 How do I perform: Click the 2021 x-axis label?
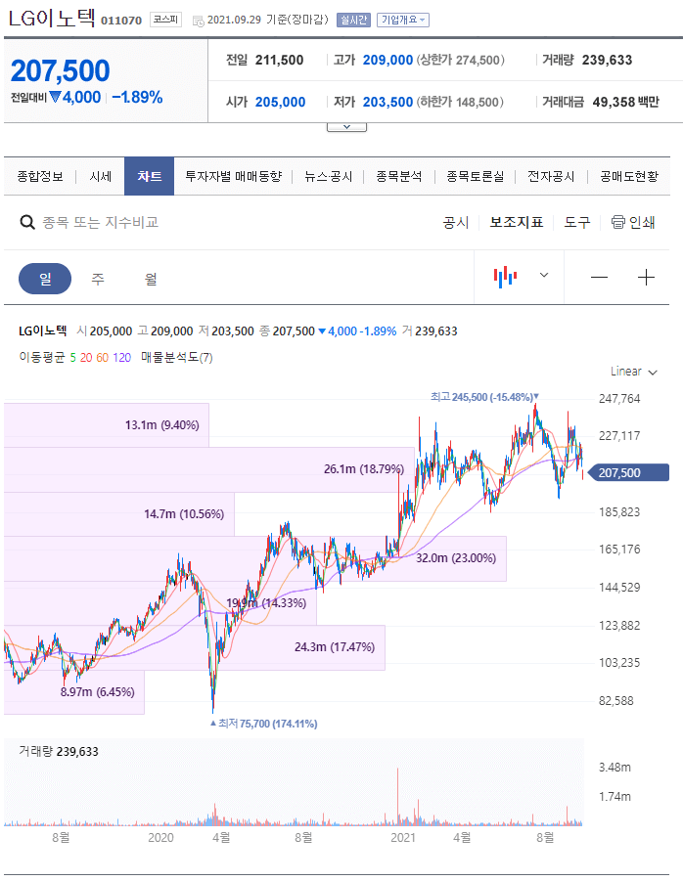[402, 837]
